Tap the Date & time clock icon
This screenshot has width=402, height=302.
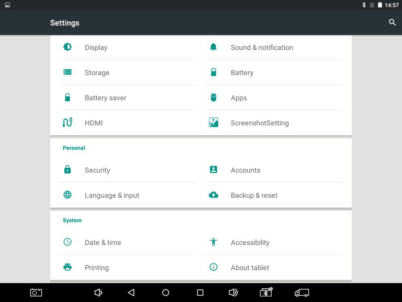tap(68, 242)
